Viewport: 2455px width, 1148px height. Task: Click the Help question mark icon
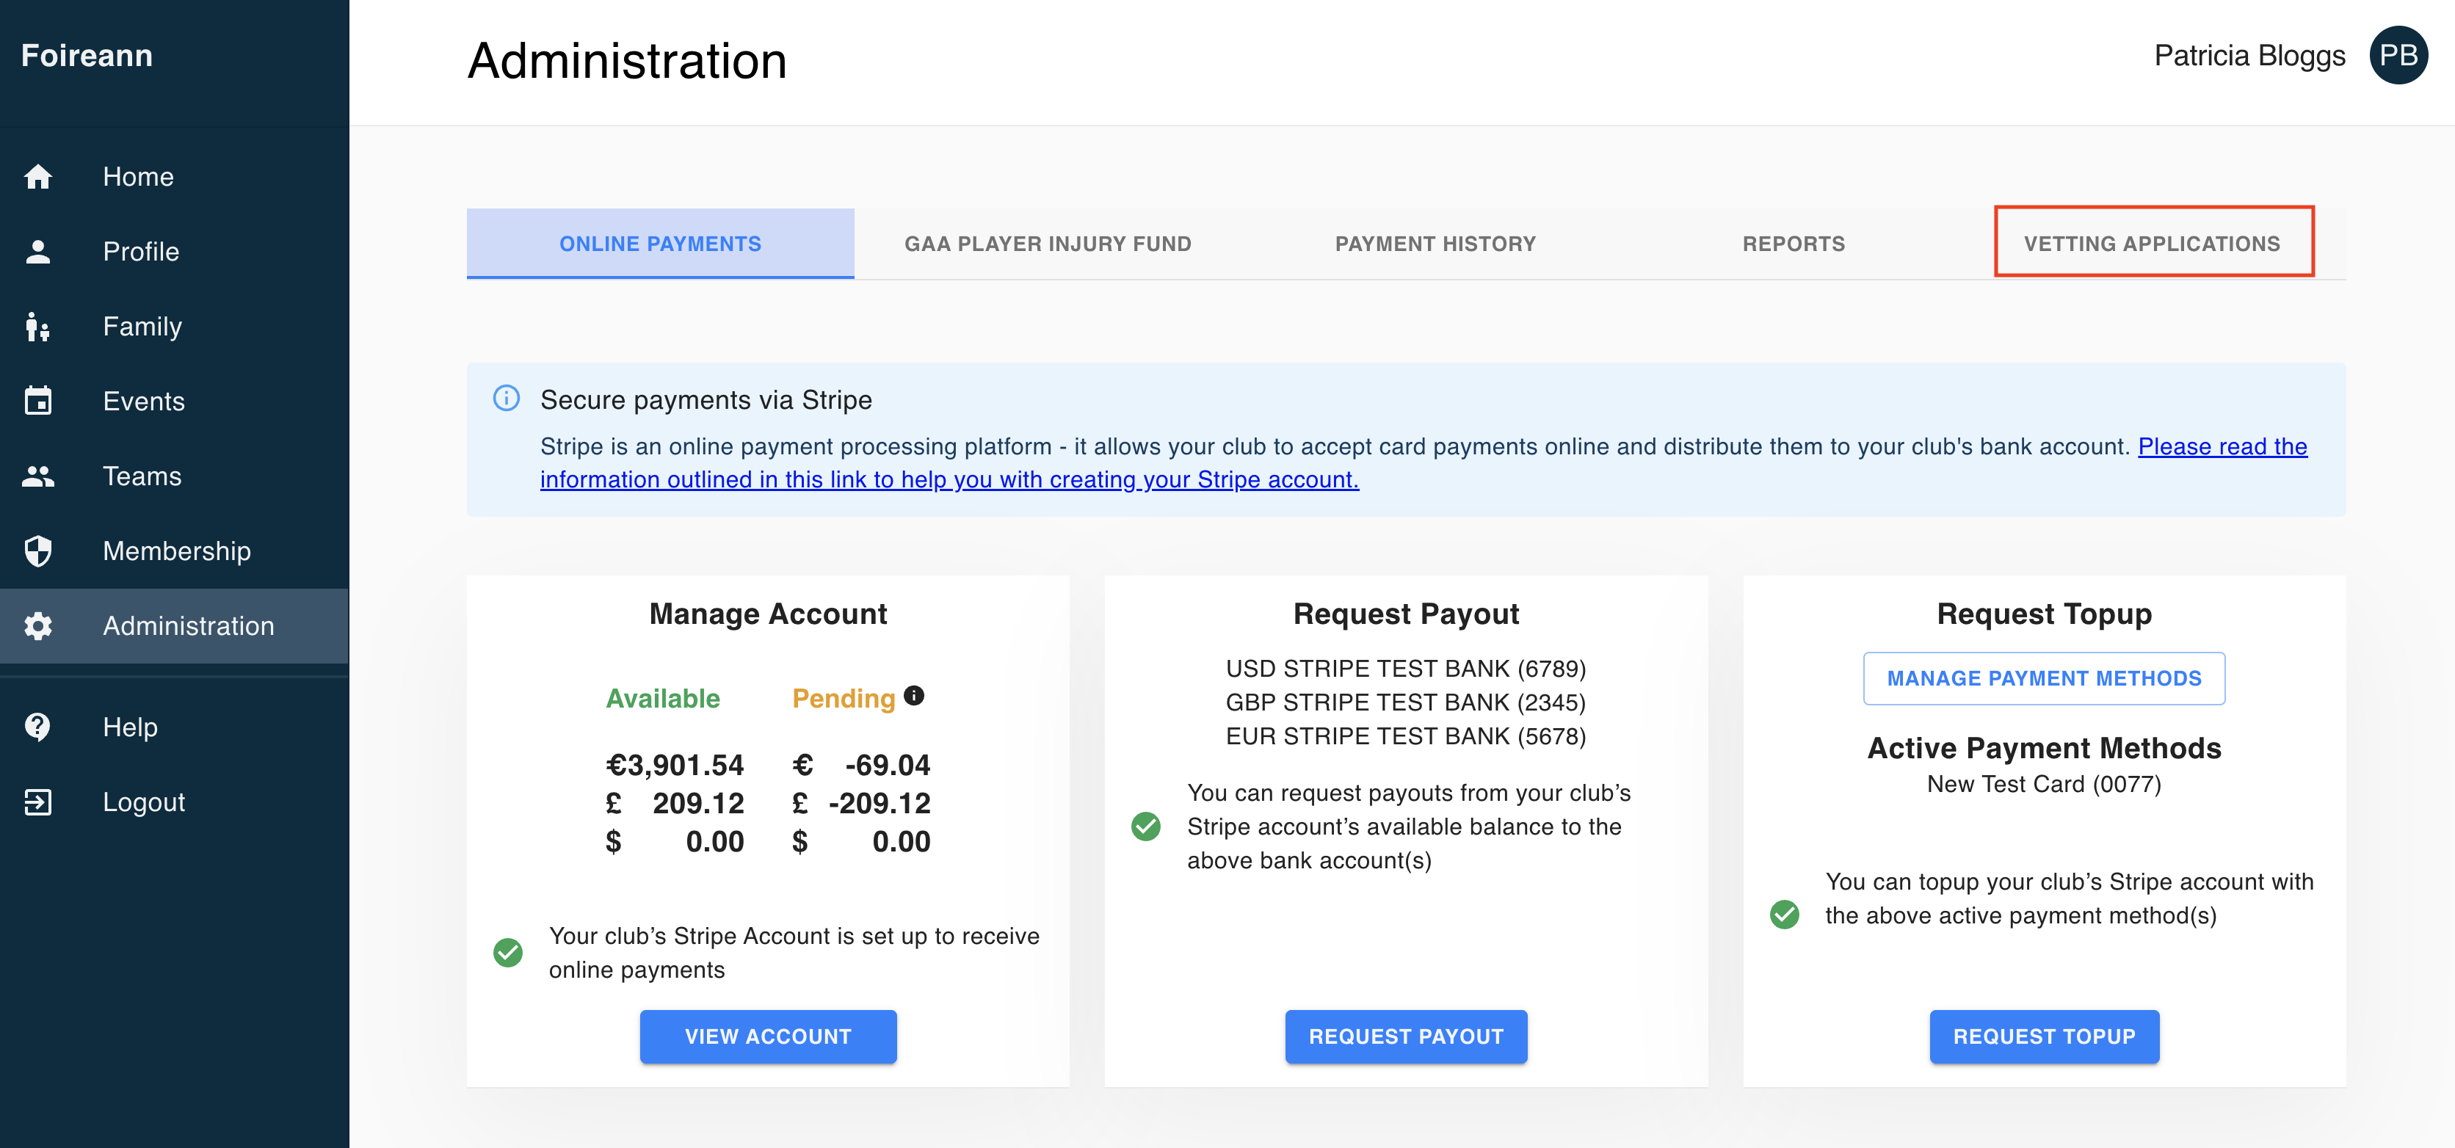[38, 727]
